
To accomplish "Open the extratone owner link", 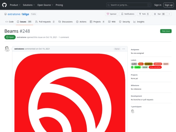I will click(x=14, y=14).
